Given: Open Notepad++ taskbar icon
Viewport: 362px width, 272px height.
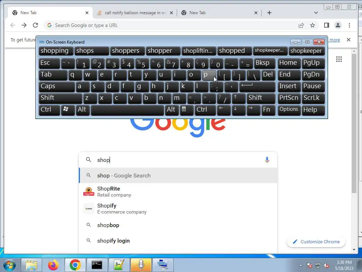Looking at the screenshot, I should click(119, 265).
